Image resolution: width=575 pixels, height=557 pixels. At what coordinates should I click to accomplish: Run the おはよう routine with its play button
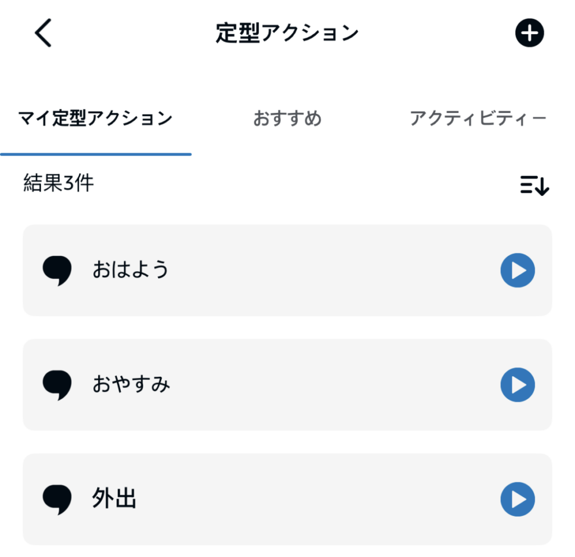pos(517,271)
